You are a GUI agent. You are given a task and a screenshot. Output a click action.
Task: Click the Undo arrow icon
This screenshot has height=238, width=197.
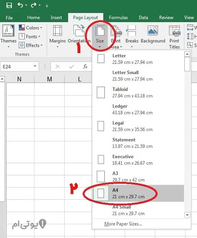click(20, 5)
